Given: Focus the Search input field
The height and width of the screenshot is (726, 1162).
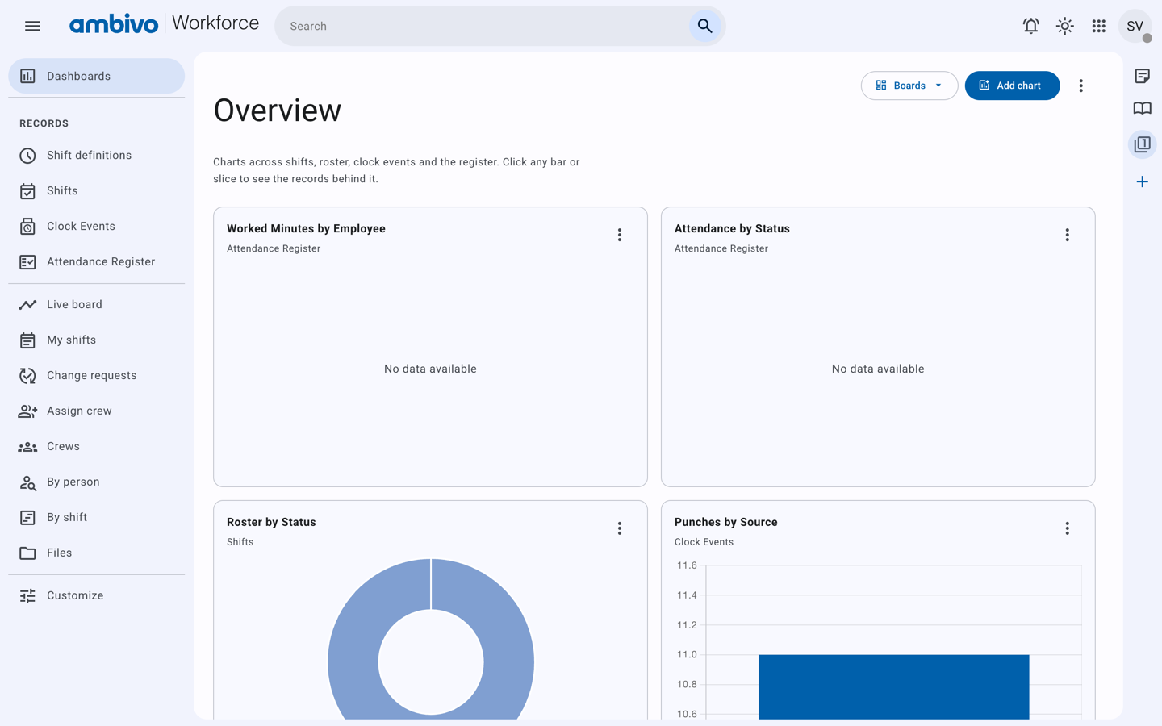Looking at the screenshot, I should [x=484, y=26].
